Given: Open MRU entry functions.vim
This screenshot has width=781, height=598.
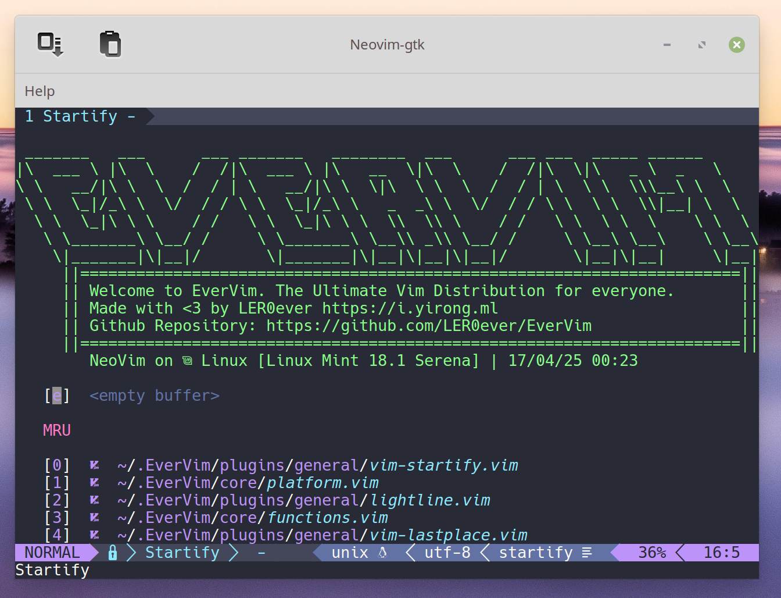Looking at the screenshot, I should 253,518.
